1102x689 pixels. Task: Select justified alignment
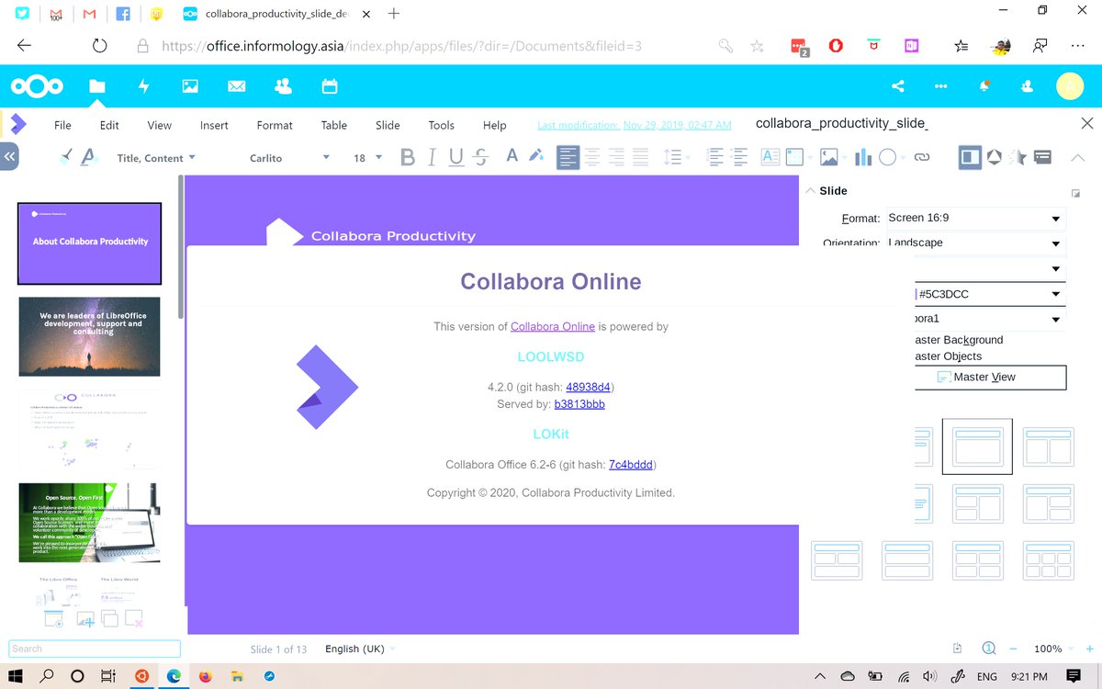640,157
